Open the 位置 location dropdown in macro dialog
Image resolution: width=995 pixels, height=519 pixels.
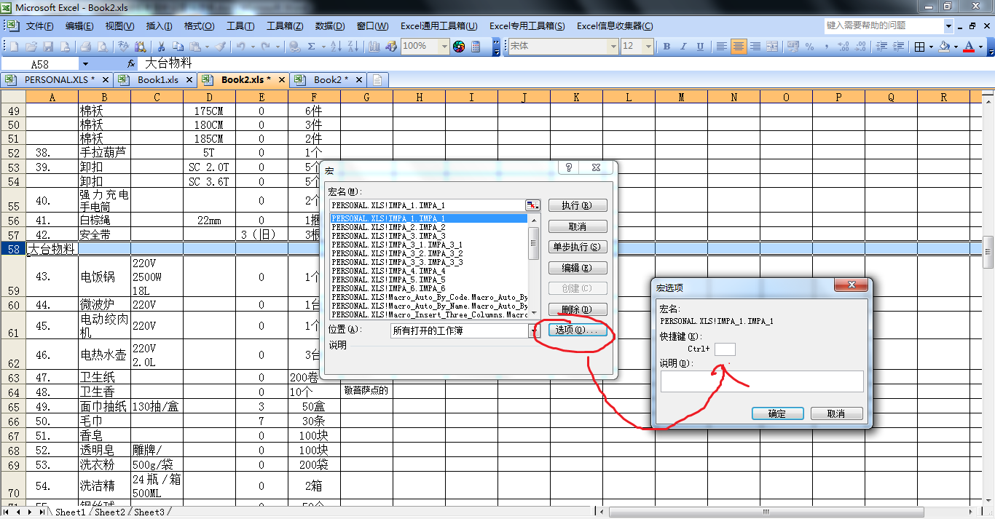click(532, 331)
